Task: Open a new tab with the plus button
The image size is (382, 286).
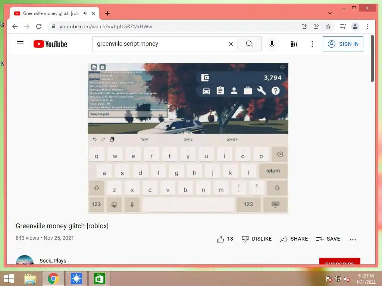Action: click(107, 13)
